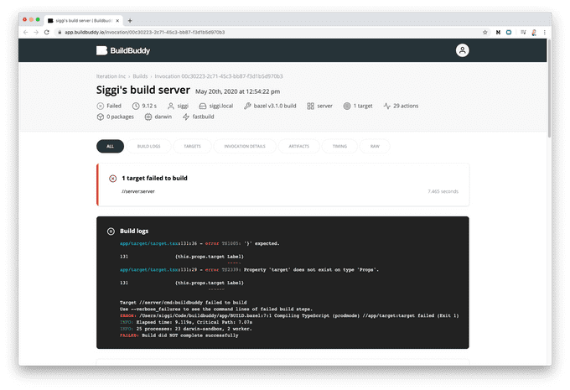Switch to the TARGETS tab
Image resolution: width=570 pixels, height=390 pixels.
(192, 146)
